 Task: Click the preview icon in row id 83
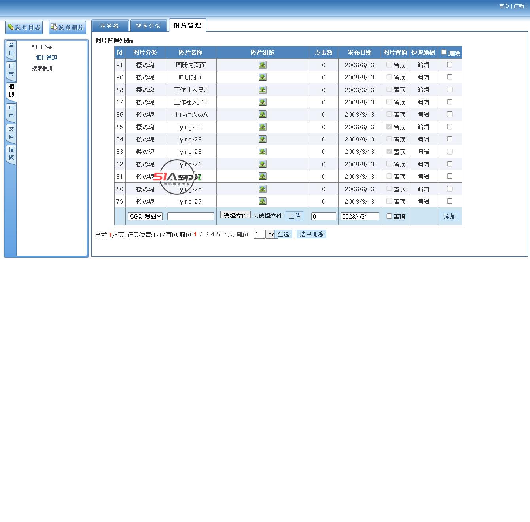(262, 151)
